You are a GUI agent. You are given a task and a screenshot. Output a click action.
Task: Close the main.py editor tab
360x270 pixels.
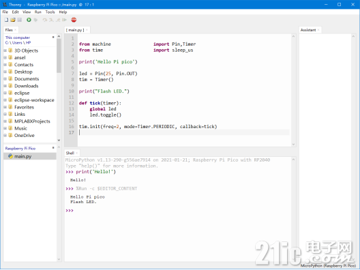coord(87,30)
